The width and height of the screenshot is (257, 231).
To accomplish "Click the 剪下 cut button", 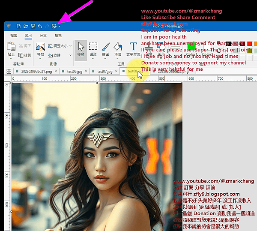I will coord(25,46).
